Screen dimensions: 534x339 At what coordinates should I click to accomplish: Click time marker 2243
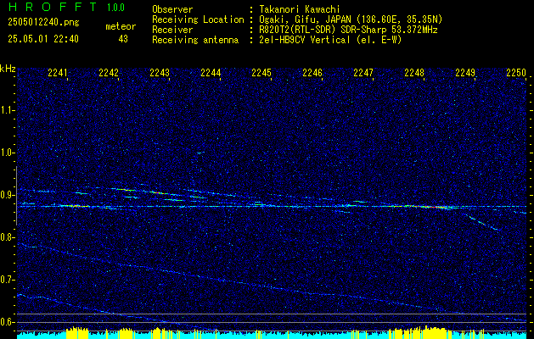click(160, 73)
